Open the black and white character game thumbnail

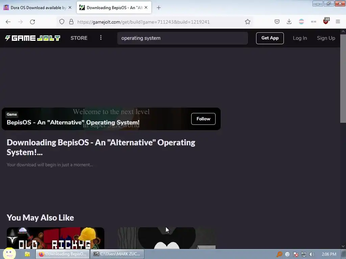point(167,238)
